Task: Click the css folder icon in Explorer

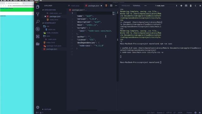Action: (45, 26)
